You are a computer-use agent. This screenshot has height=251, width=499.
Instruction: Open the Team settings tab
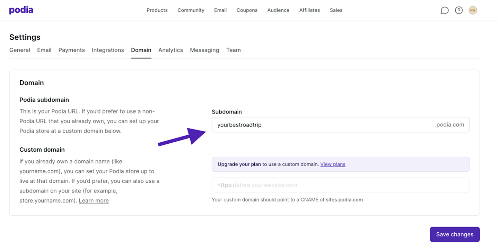(x=234, y=50)
